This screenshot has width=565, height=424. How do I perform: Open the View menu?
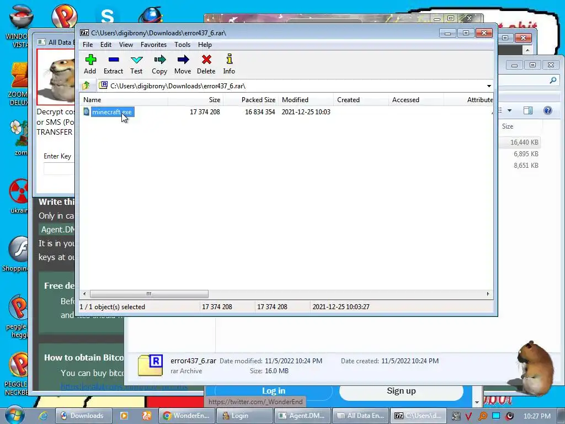[x=126, y=45]
